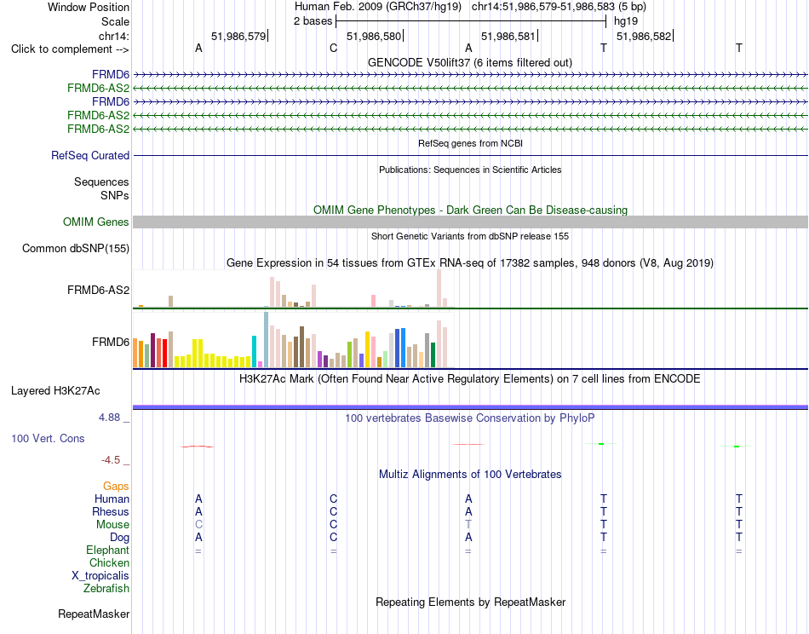Click the 51,986,580 ruler coordinate
The image size is (809, 634).
[374, 36]
